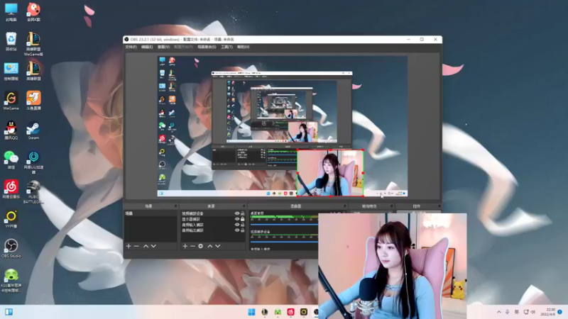Open the YY icon on the taskbar
The image size is (568, 319).
[304, 312]
